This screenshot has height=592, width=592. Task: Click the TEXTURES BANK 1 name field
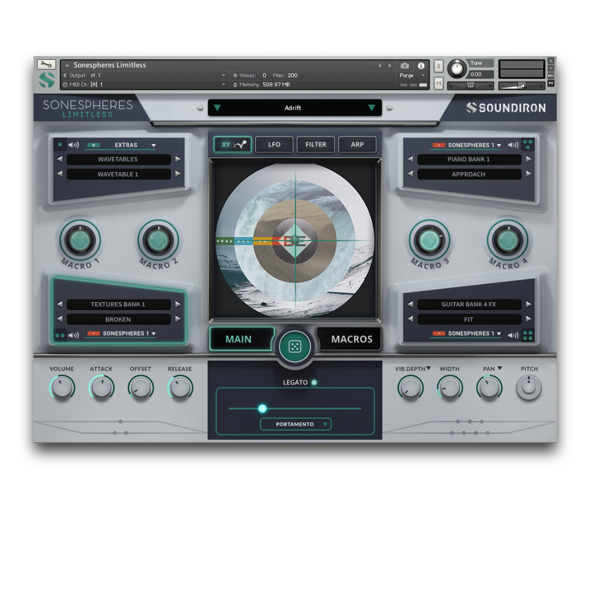click(118, 305)
